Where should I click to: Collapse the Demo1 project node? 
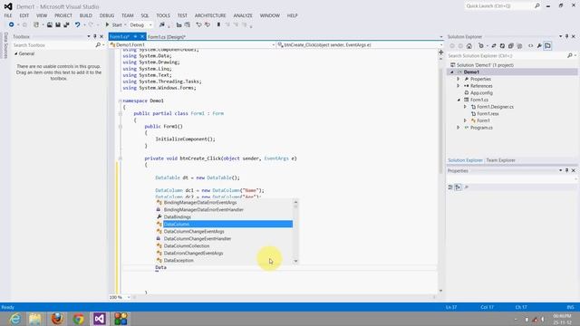point(452,72)
